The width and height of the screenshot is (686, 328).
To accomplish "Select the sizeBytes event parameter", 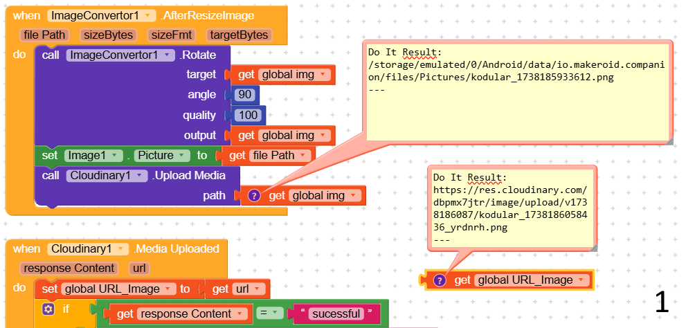I will pyautogui.click(x=108, y=35).
